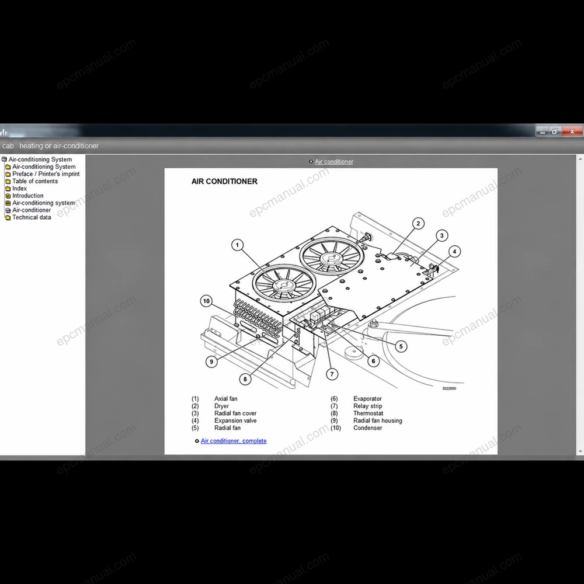
Task: Click the 'Relay strip' legend text
Action: [367, 406]
